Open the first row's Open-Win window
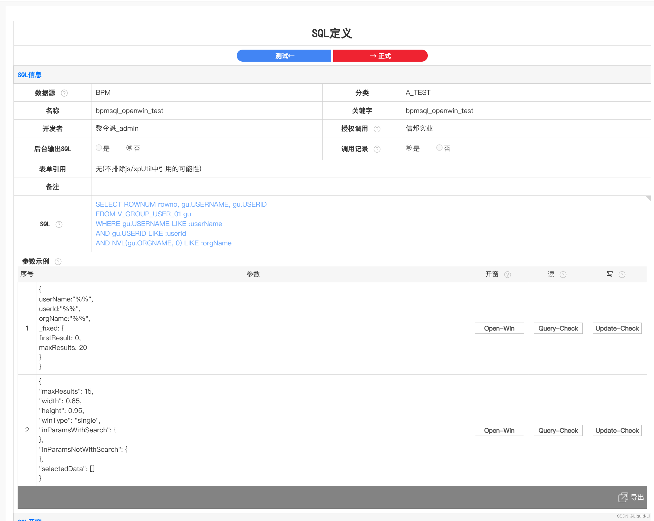The image size is (654, 521). click(x=499, y=328)
